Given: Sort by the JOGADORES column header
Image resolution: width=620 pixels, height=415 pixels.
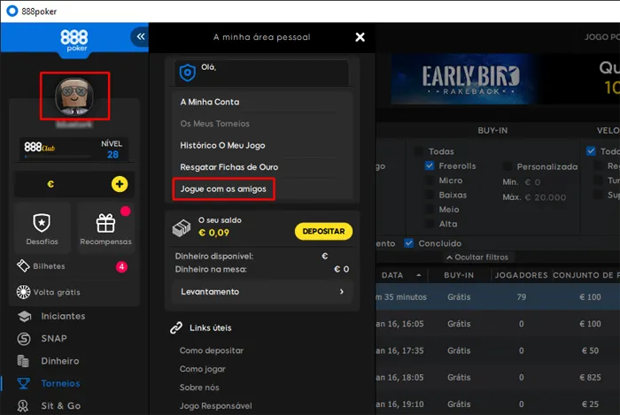Looking at the screenshot, I should coord(521,275).
